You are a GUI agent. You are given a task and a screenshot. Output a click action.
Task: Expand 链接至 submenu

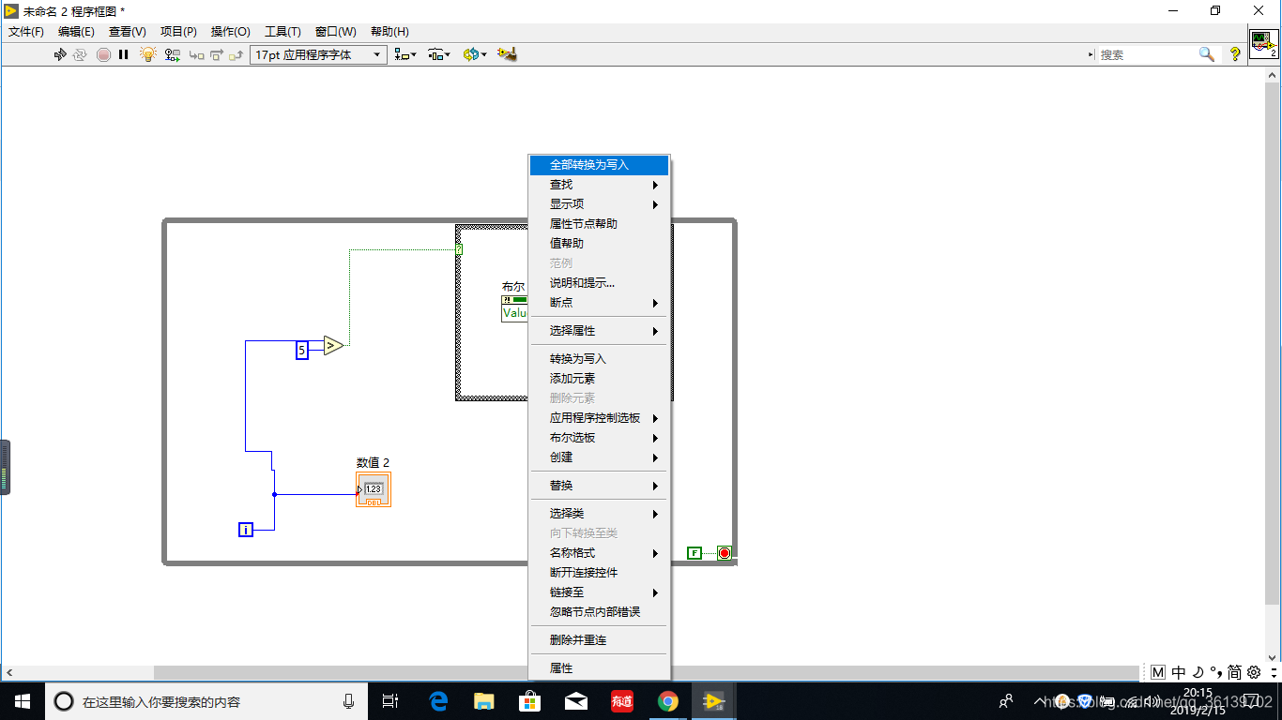tap(600, 592)
